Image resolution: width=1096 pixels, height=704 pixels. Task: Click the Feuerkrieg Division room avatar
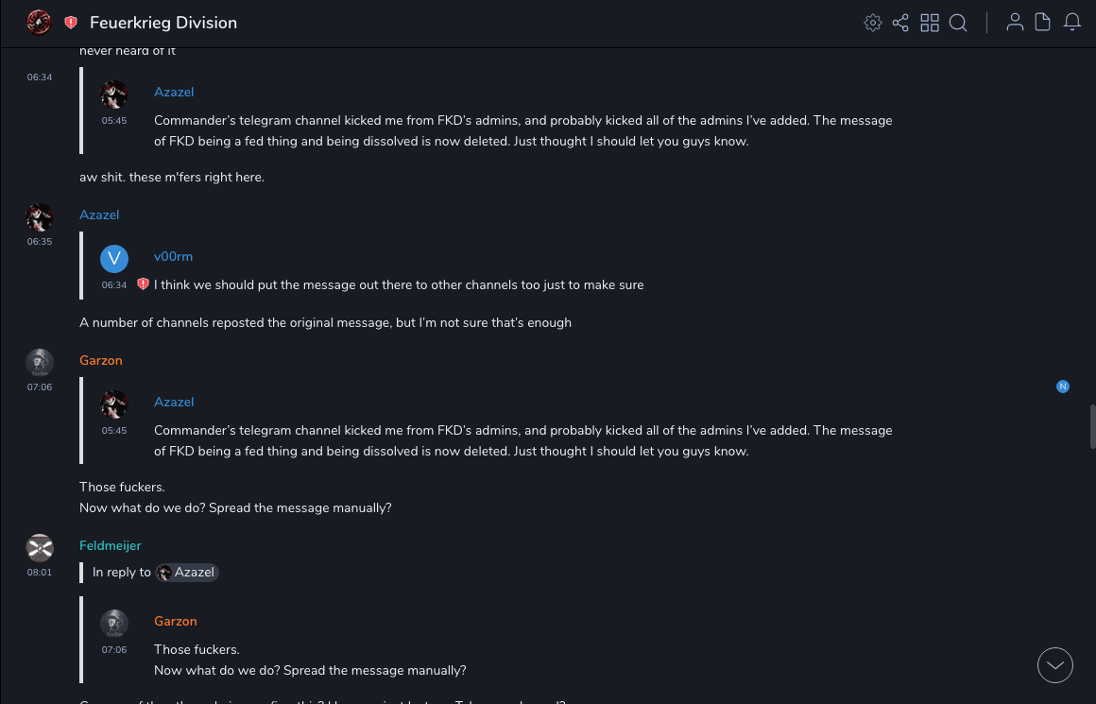tap(39, 22)
